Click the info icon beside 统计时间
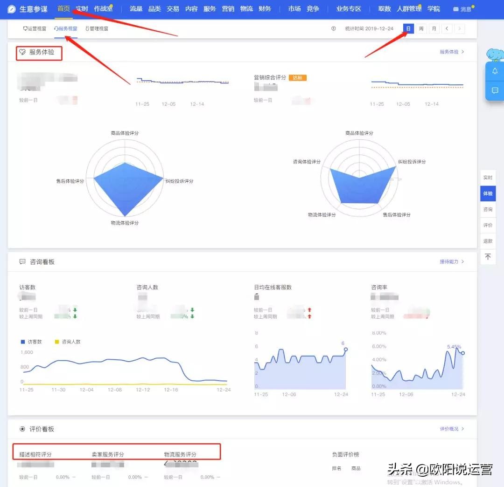 point(333,28)
